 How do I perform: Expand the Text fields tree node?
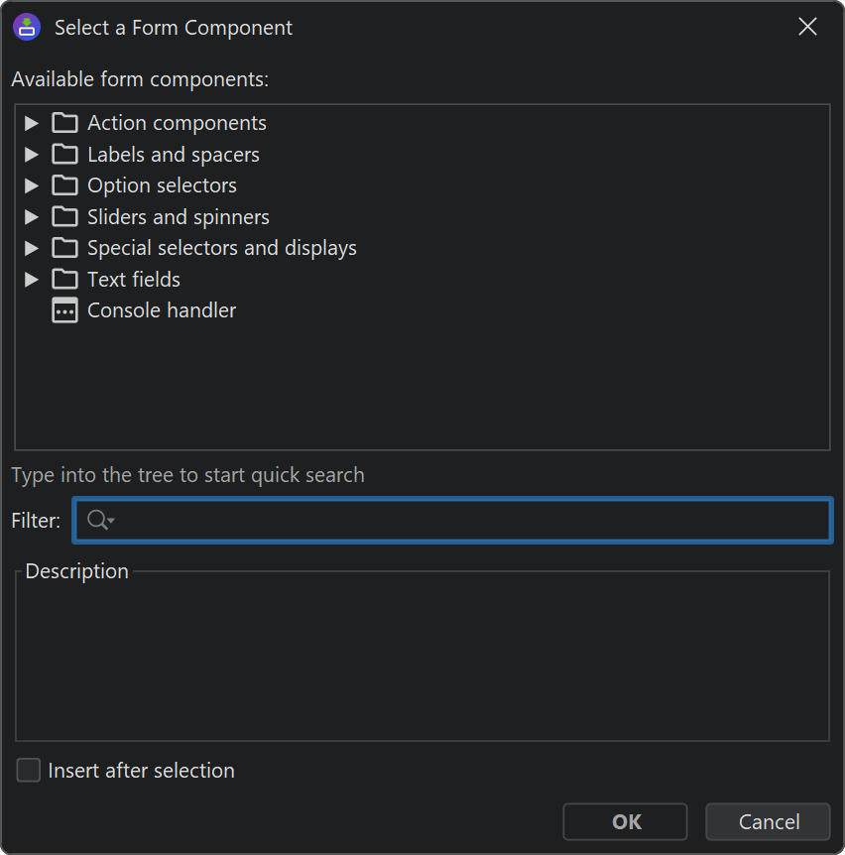32,280
